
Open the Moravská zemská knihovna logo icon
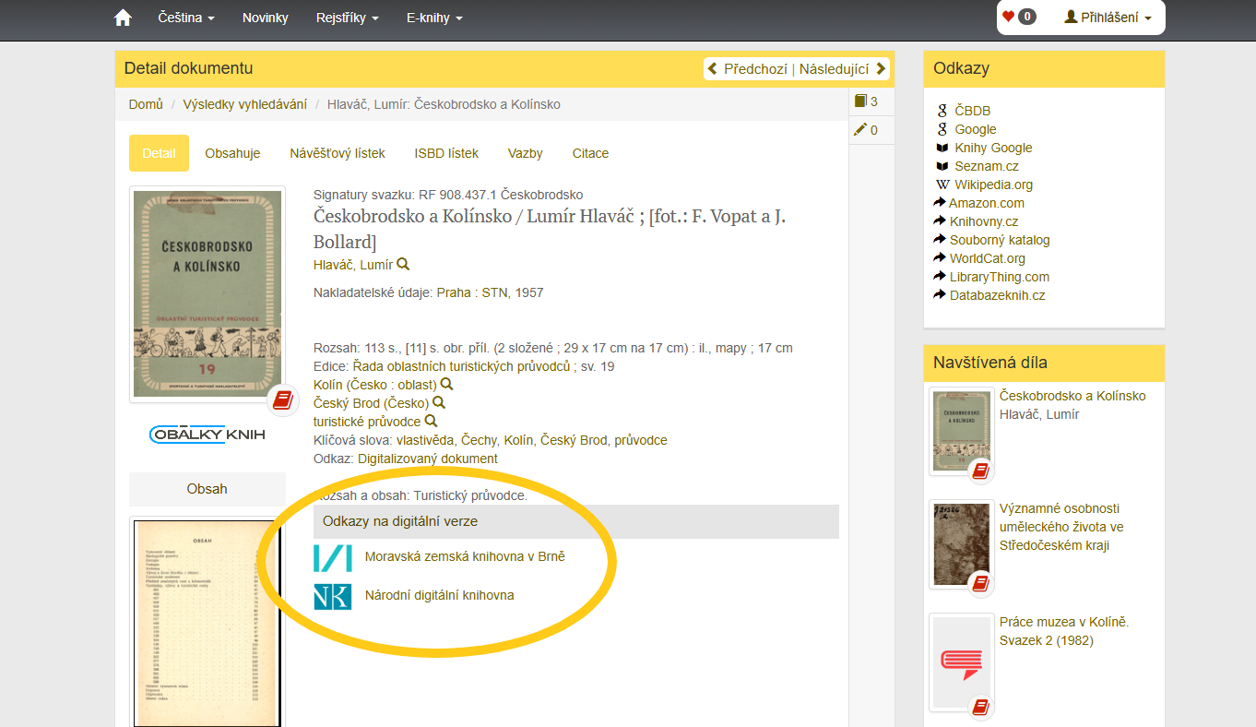(x=332, y=557)
